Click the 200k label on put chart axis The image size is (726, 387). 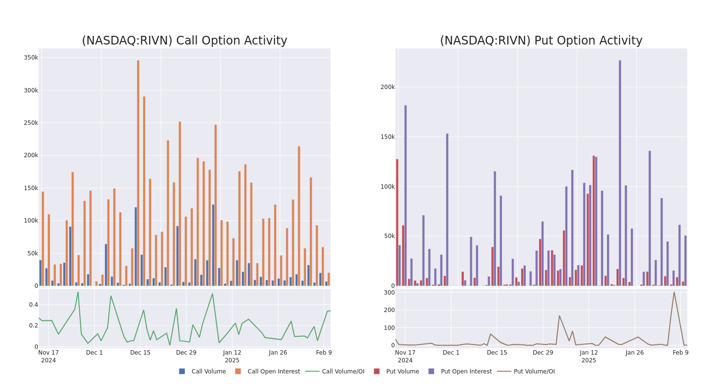388,87
